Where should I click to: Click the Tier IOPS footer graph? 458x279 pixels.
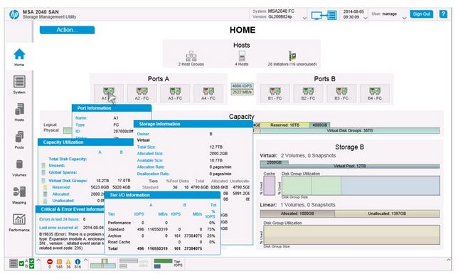click(x=169, y=263)
